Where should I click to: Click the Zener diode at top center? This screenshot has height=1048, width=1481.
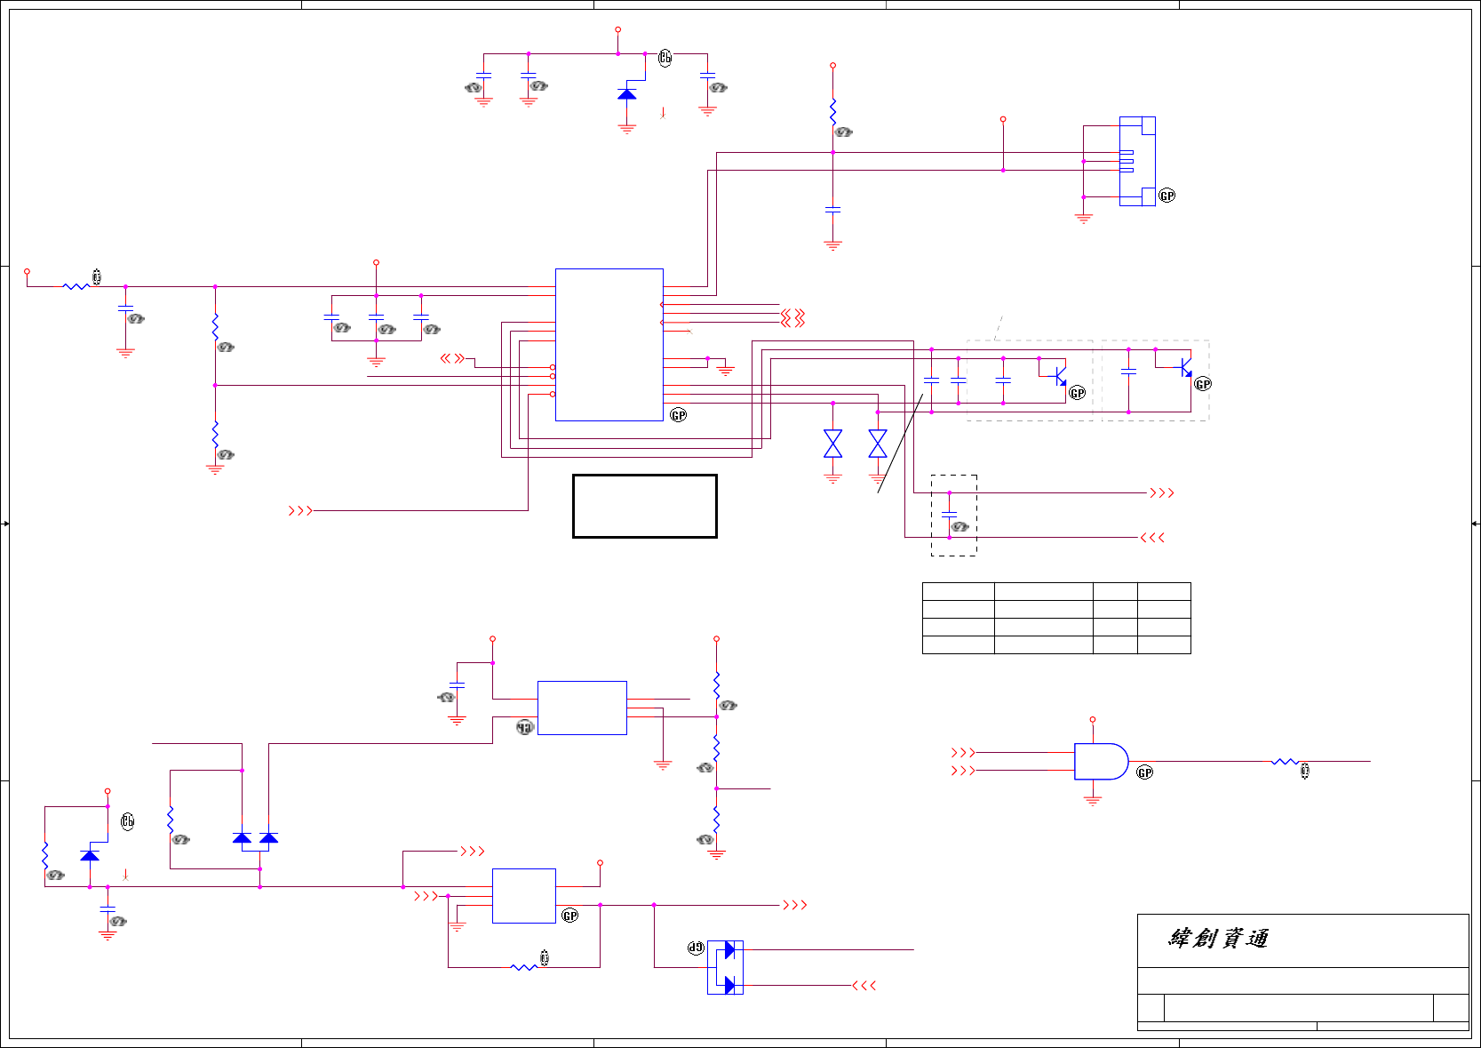(x=627, y=93)
